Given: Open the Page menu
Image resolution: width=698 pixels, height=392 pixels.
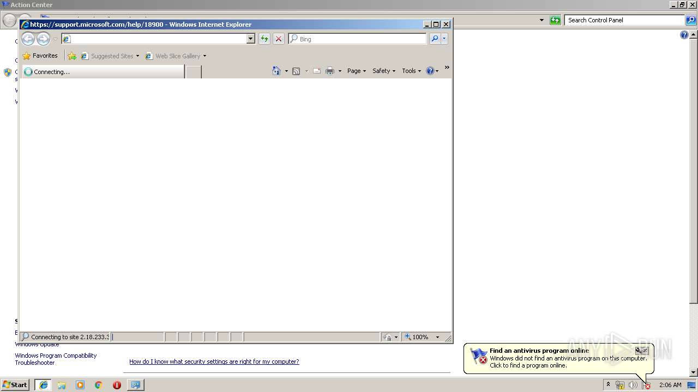Looking at the screenshot, I should click(x=357, y=71).
